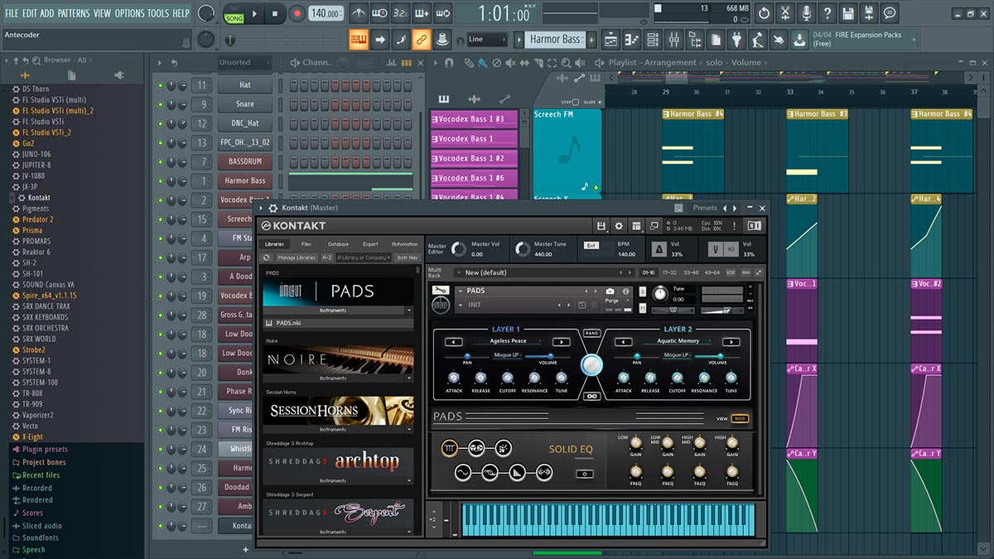Click the download content library icon
The image size is (994, 559).
coord(799,40)
